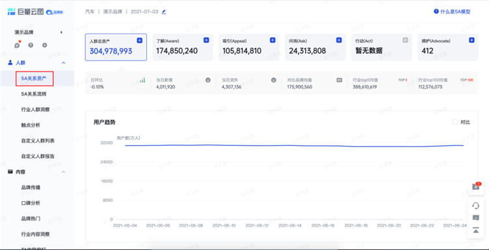The height and width of the screenshot is (250, 489).
Task: Select the 人群总资产 summary card
Action: 115,48
